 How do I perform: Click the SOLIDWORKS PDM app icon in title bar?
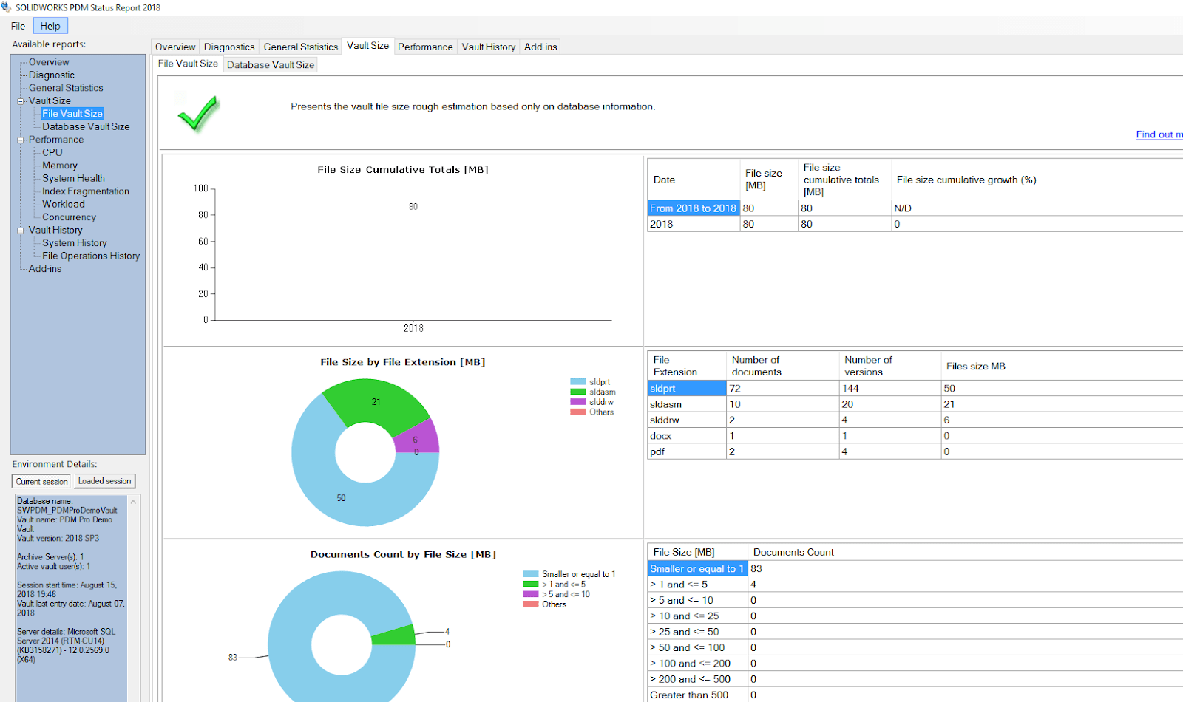pyautogui.click(x=7, y=7)
